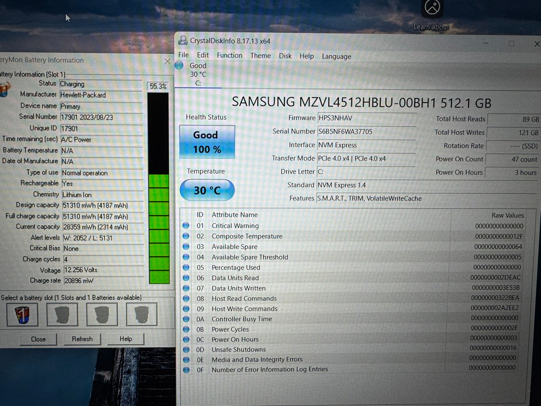
Task: Click the Rotation Rate value ---- (SSD)
Action: pos(513,146)
